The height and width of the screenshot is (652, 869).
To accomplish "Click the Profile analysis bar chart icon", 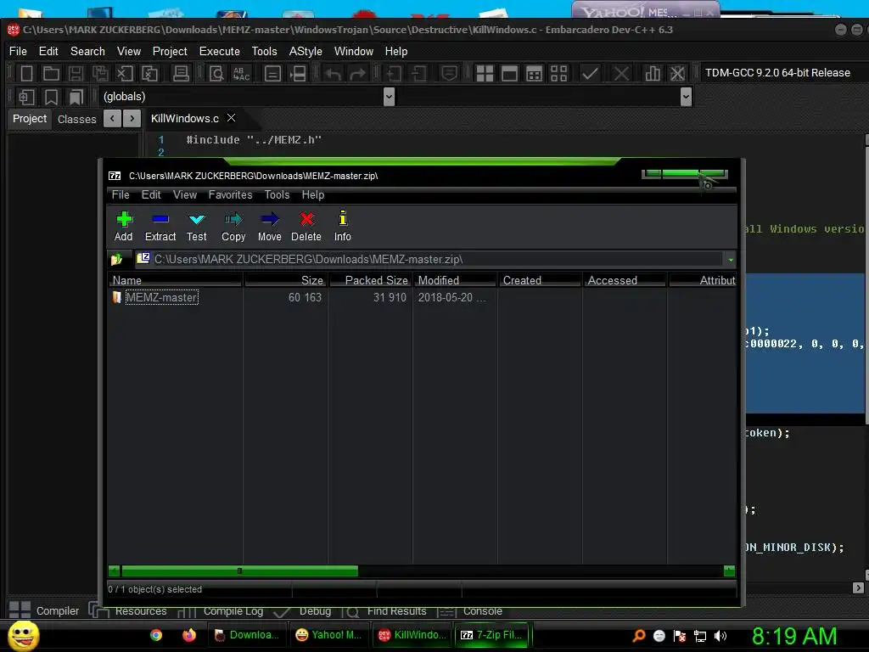I will (653, 73).
